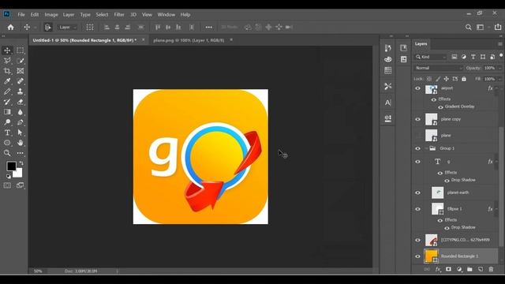Select the Eraser tool
This screenshot has height=284, width=505.
pos(21,102)
